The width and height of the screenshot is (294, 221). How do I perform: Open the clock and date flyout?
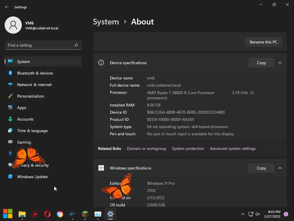click(x=272, y=214)
